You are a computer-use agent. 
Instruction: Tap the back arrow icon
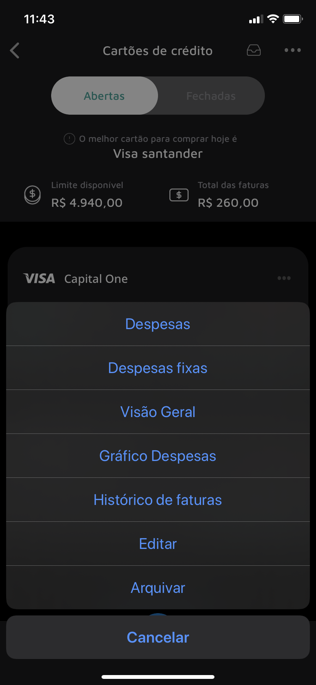15,50
